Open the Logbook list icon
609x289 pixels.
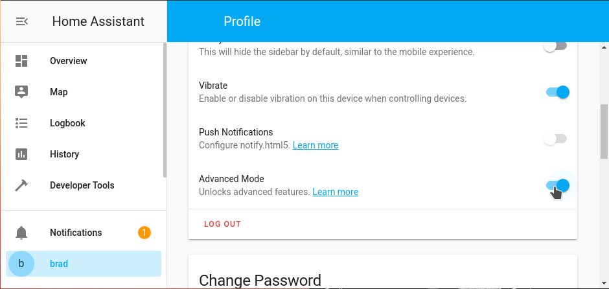click(21, 123)
